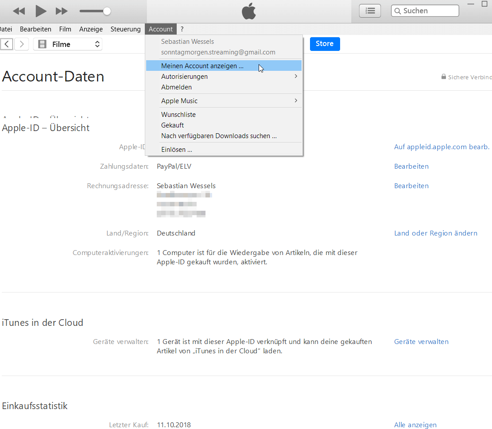This screenshot has width=492, height=429.
Task: Click Auf appleid.apple.com bearb. link
Action: click(442, 147)
